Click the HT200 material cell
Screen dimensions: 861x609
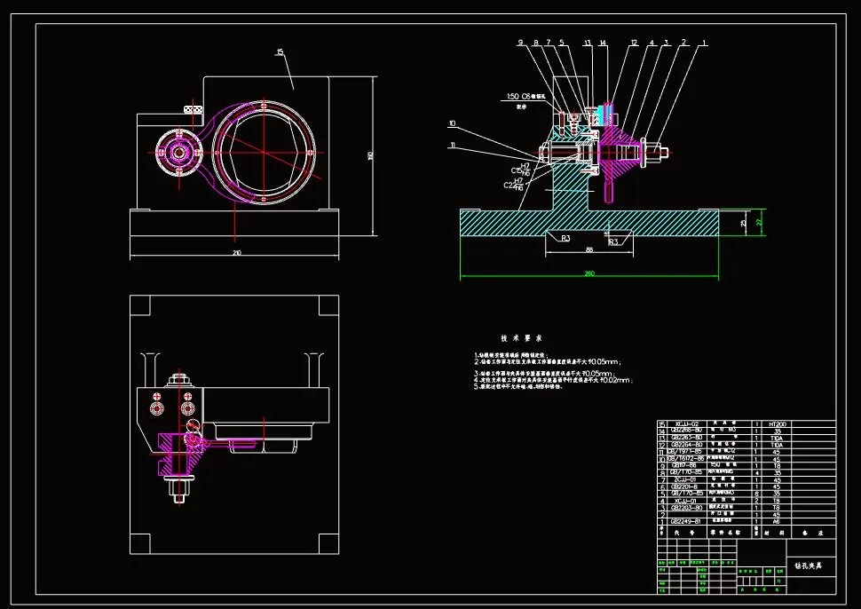click(x=778, y=424)
